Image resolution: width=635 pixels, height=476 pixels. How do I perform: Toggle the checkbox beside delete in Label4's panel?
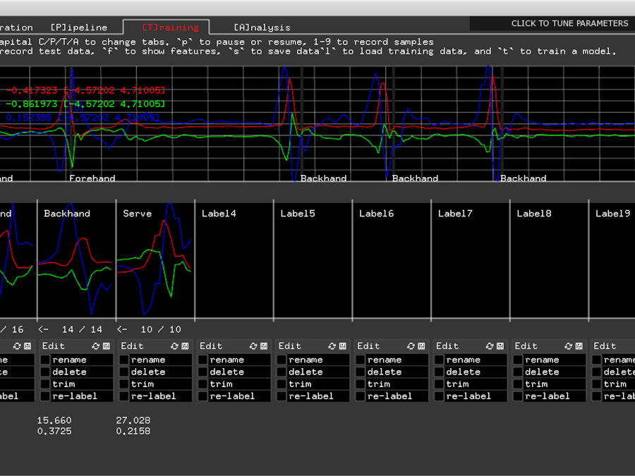coord(201,372)
